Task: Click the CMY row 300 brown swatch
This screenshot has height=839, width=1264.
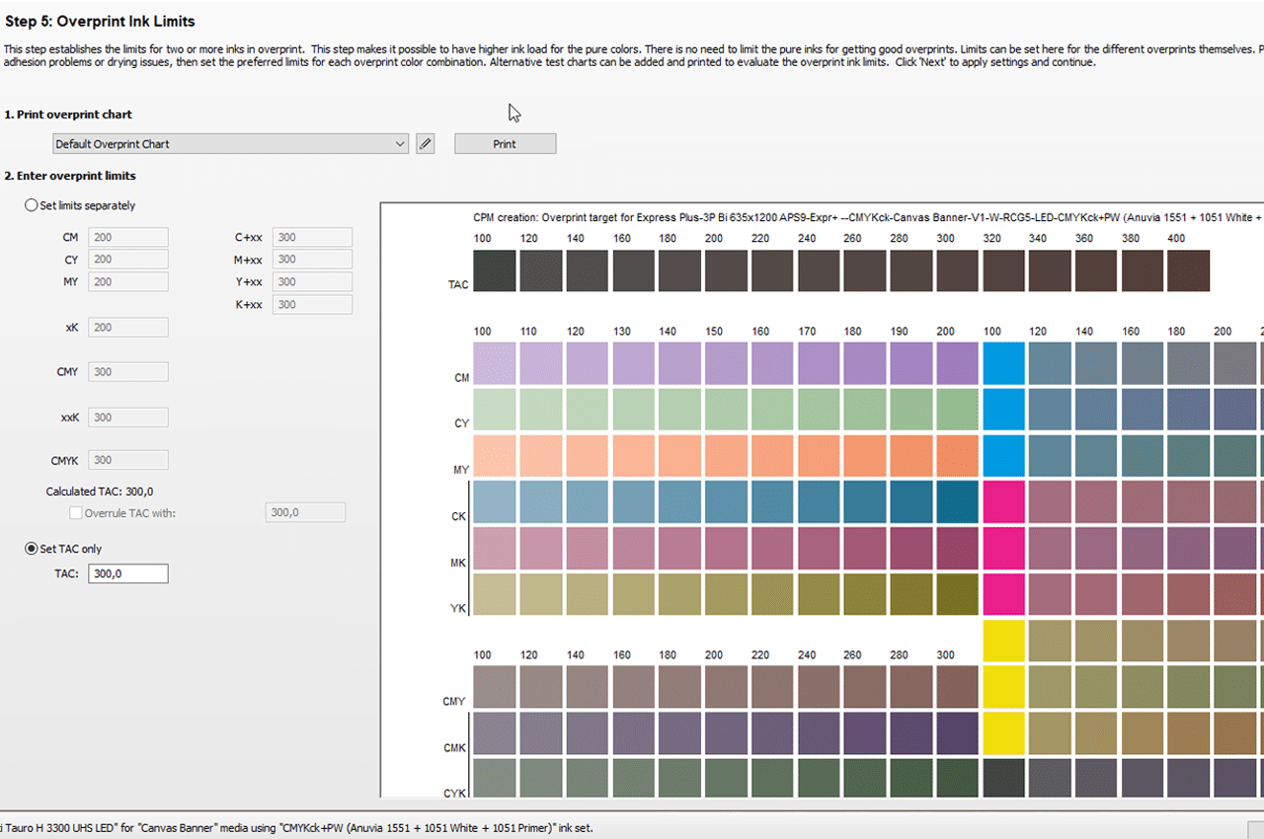Action: (957, 687)
